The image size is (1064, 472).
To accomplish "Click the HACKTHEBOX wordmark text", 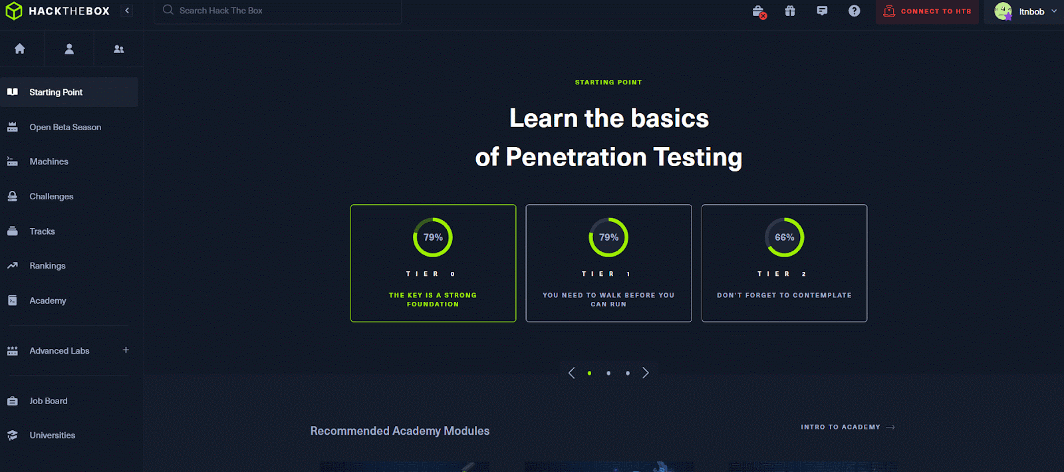I will click(69, 11).
